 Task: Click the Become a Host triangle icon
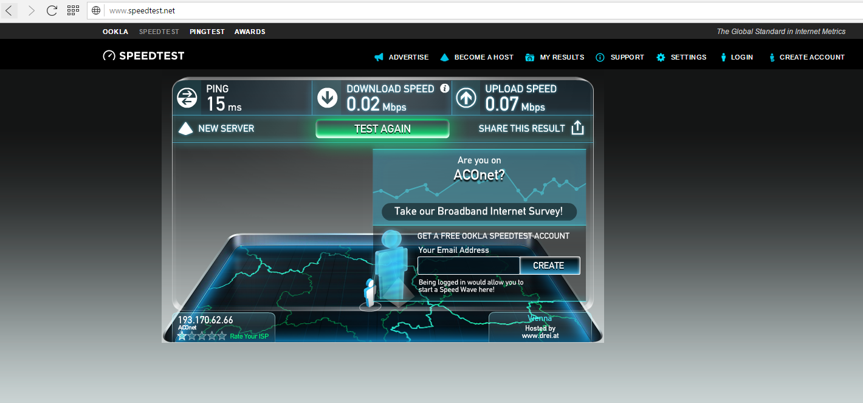point(444,57)
